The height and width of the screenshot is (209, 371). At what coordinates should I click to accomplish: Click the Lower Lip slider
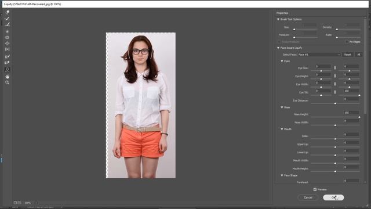pyautogui.click(x=335, y=155)
